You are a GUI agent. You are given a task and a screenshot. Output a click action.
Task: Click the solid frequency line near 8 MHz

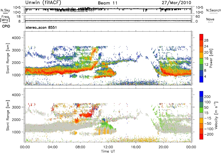click(x=108, y=21)
